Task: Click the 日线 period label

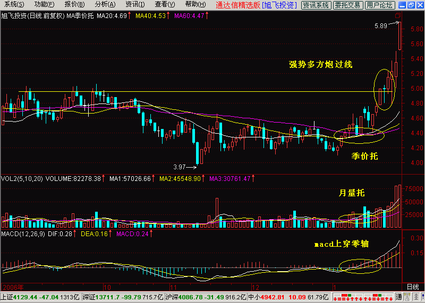Action: (413, 287)
